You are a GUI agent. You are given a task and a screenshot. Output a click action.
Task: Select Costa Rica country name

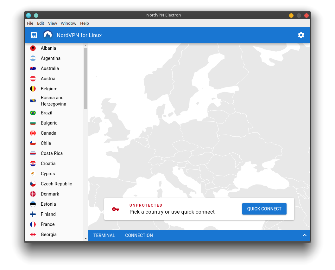click(x=52, y=153)
